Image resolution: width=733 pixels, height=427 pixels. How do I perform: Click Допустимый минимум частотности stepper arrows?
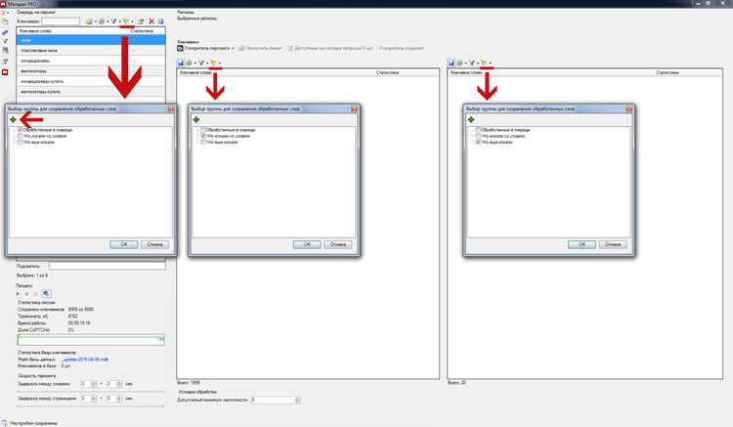tap(297, 400)
